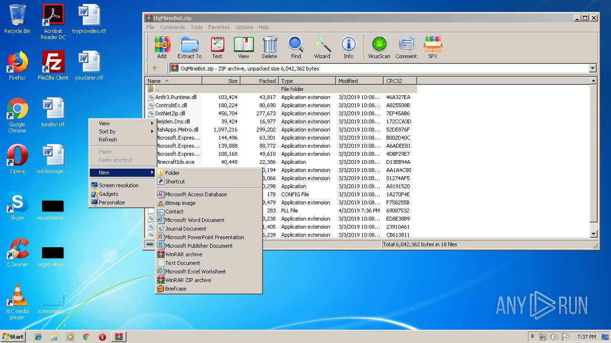Choose Personalize from context menu
611x343 pixels.
click(123, 202)
